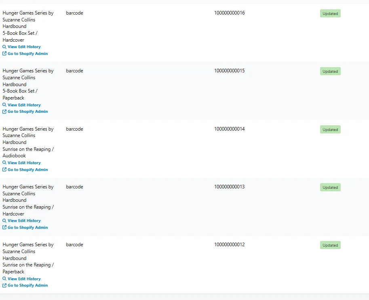
Task: Click the magnifier icon in the 100000000012 row
Action: (x=4, y=279)
